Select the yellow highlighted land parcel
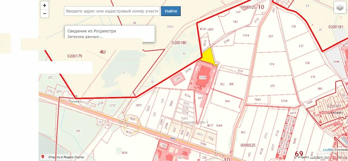 [209, 57]
